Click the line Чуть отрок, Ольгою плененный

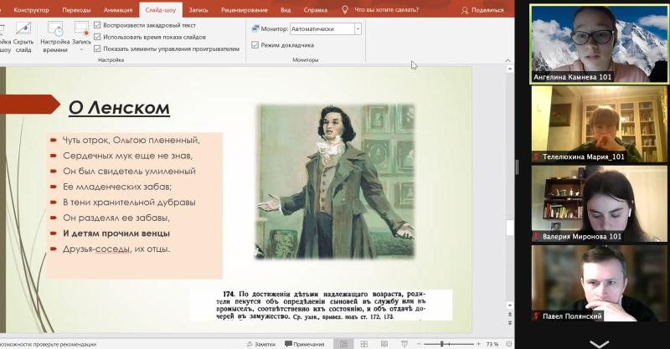[x=131, y=140]
